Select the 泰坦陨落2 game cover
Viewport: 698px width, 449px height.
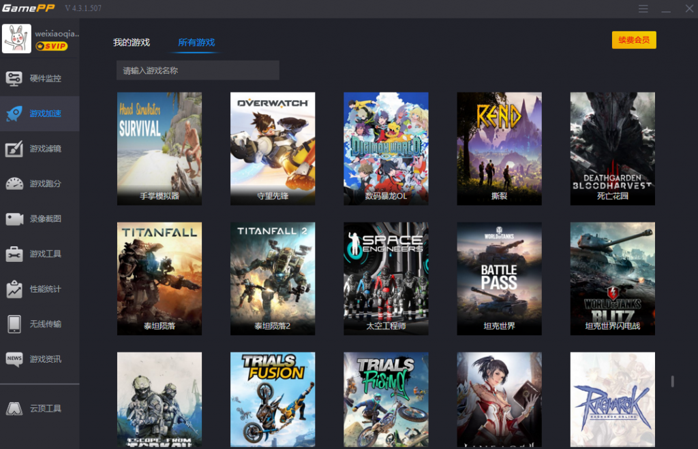click(273, 279)
